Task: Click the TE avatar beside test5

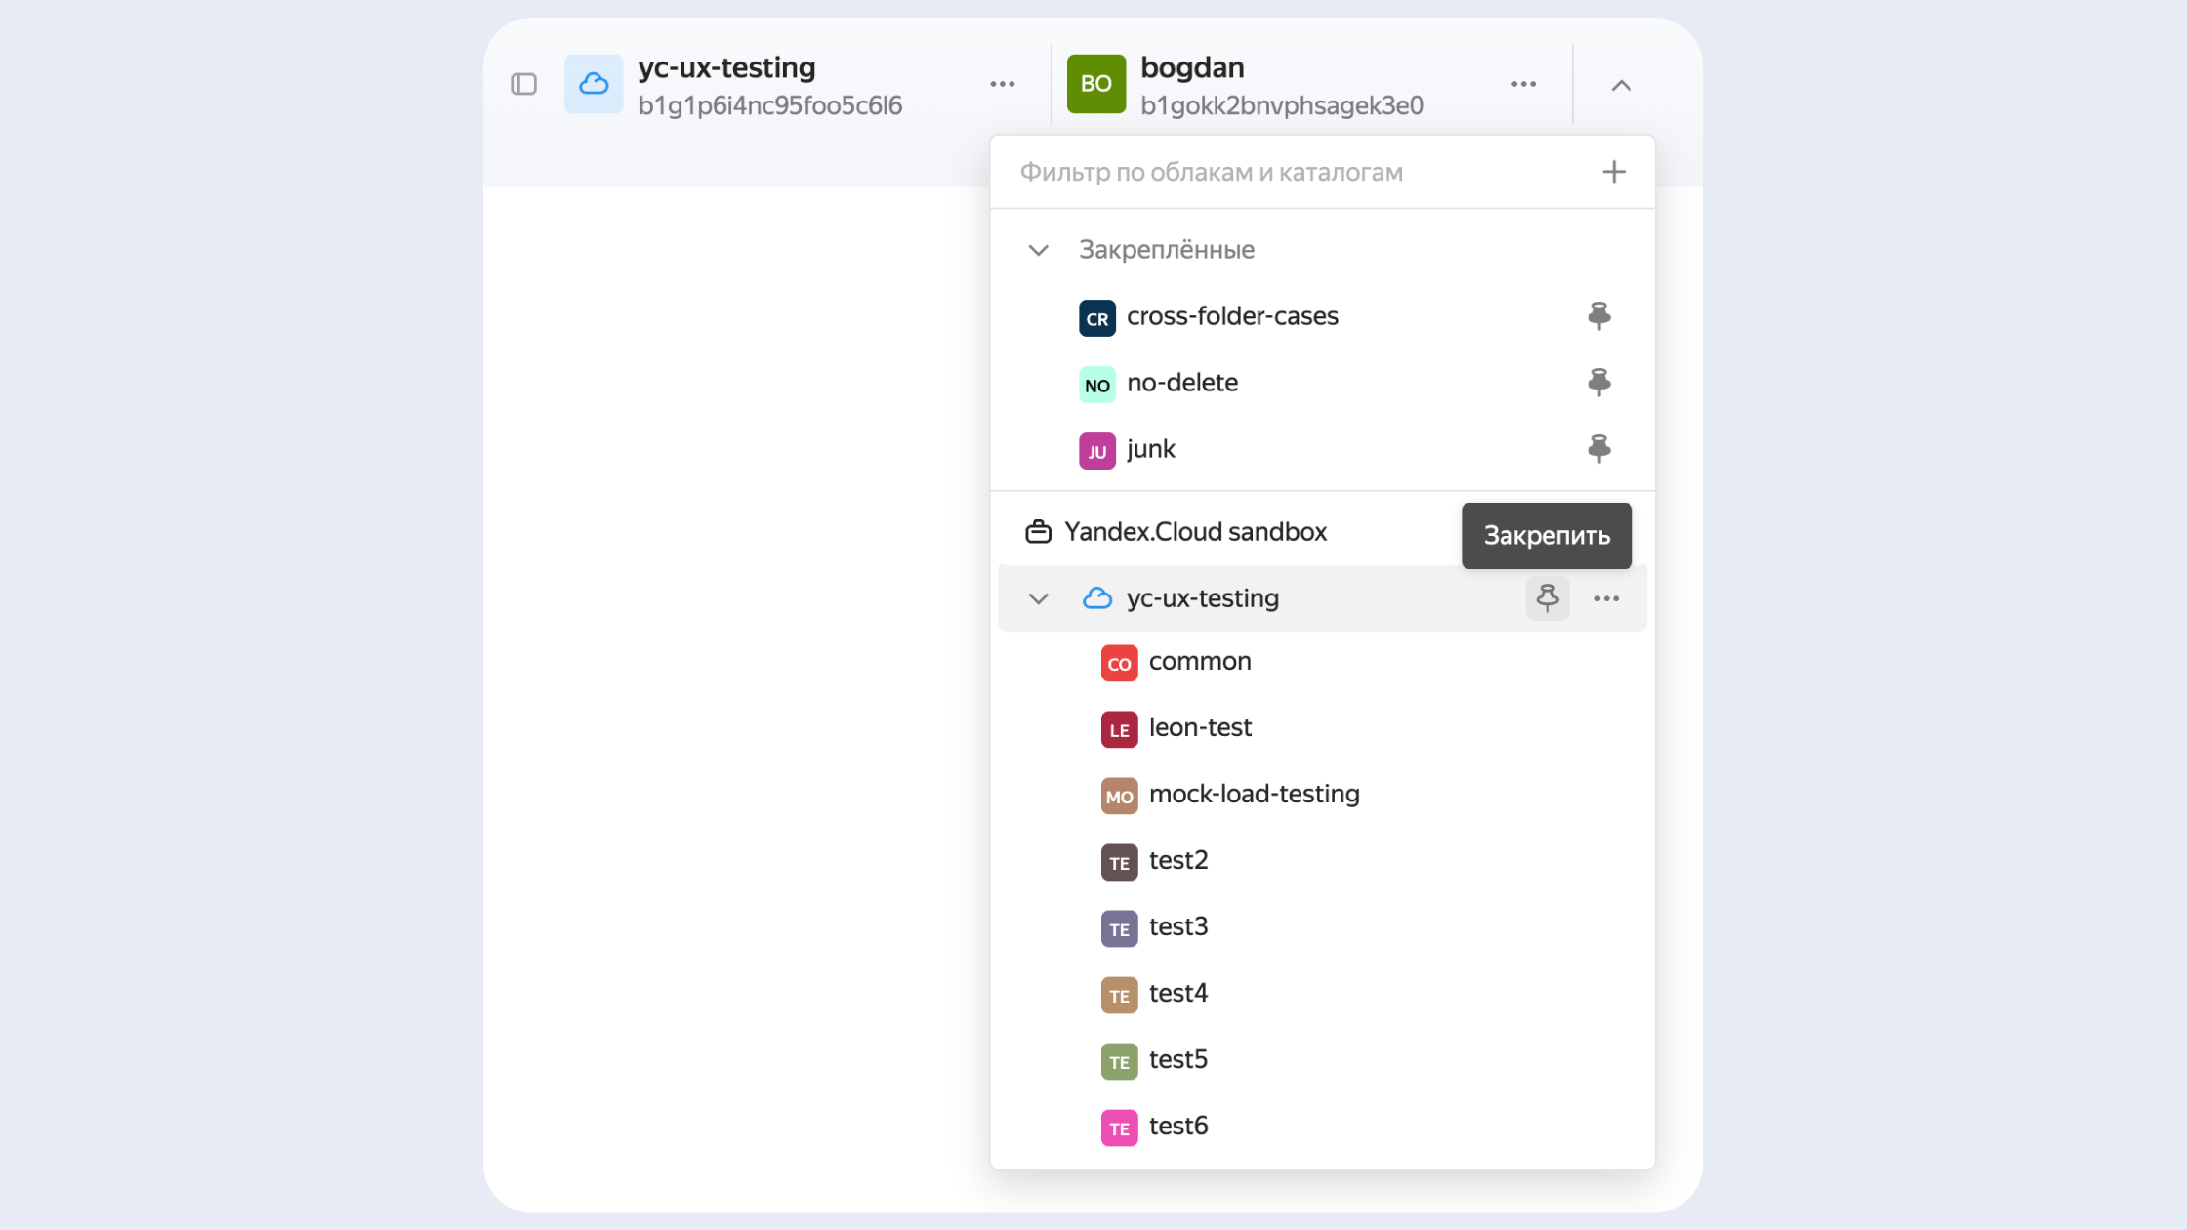Action: pyautogui.click(x=1120, y=1062)
